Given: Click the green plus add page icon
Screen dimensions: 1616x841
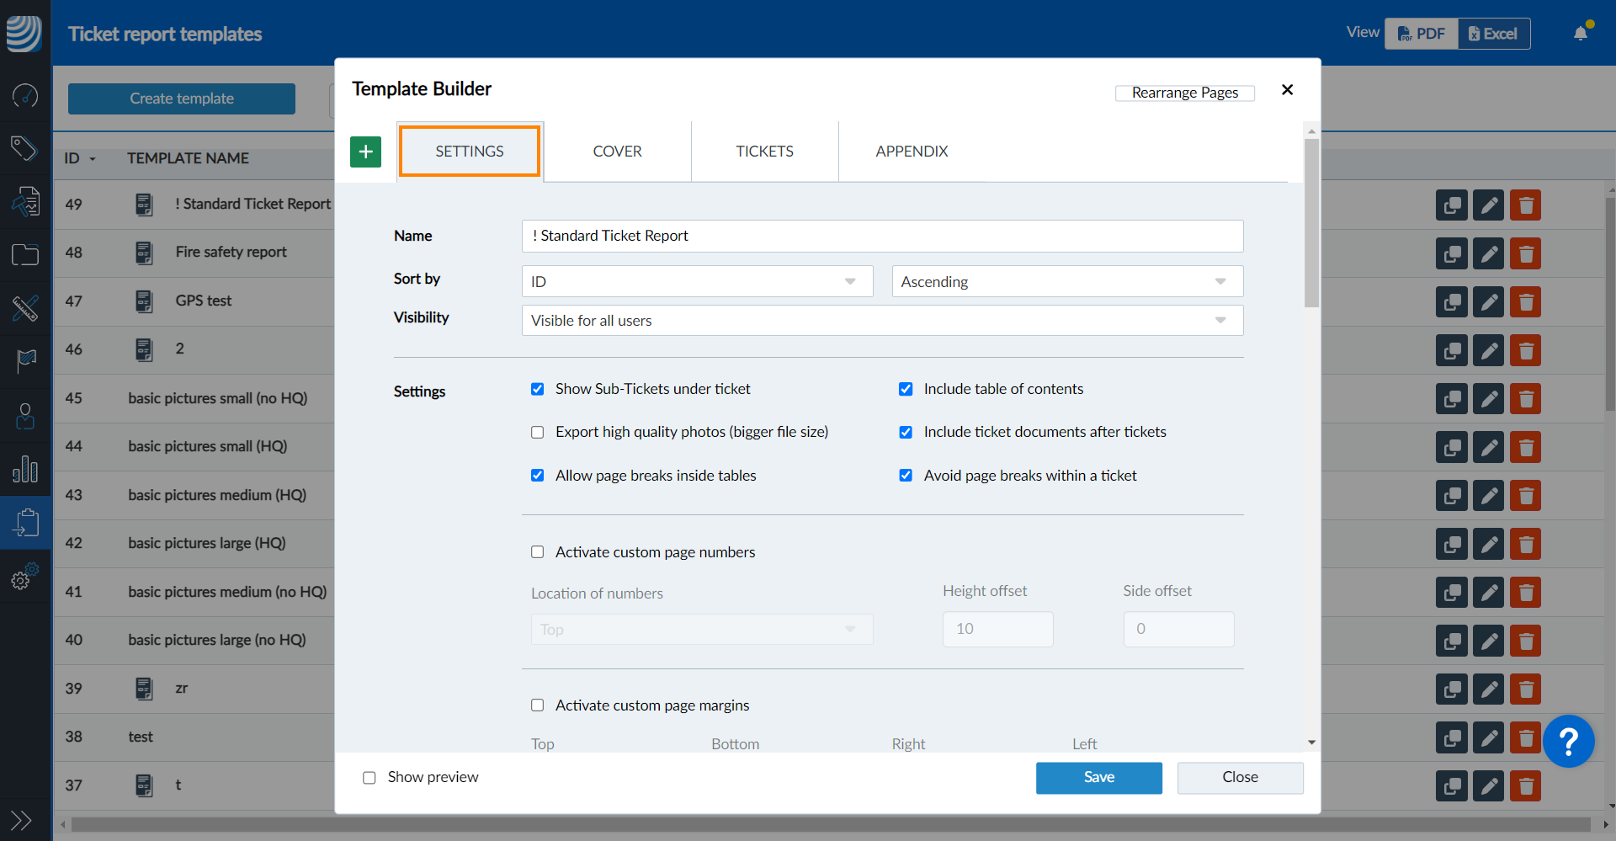Looking at the screenshot, I should point(365,152).
